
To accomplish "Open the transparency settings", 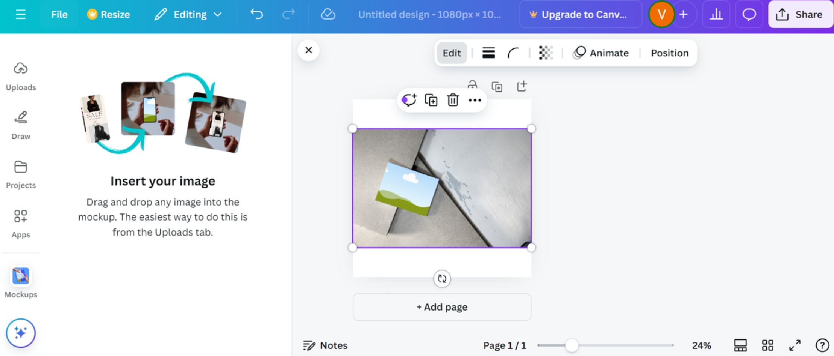I will click(546, 53).
